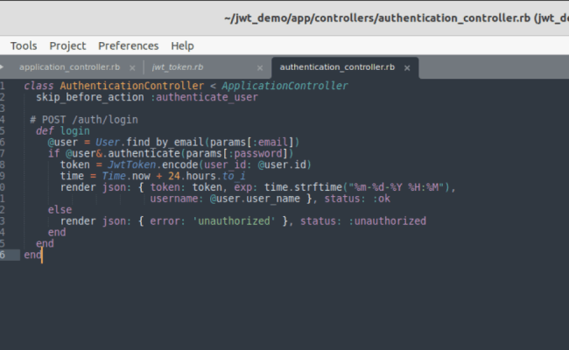
Task: Open the Project menu
Action: [x=67, y=45]
